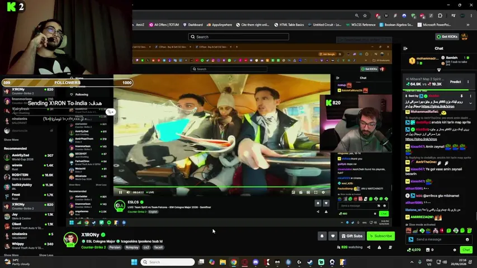Open Discord from taskbar
Image resolution: width=477 pixels, height=268 pixels.
256,262
